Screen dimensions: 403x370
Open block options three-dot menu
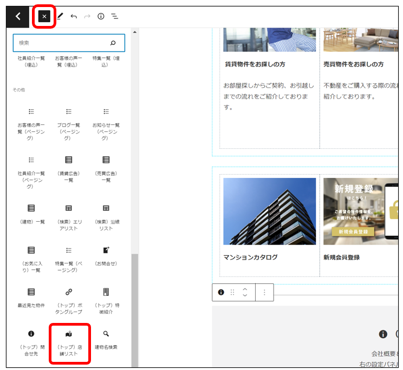tap(264, 292)
